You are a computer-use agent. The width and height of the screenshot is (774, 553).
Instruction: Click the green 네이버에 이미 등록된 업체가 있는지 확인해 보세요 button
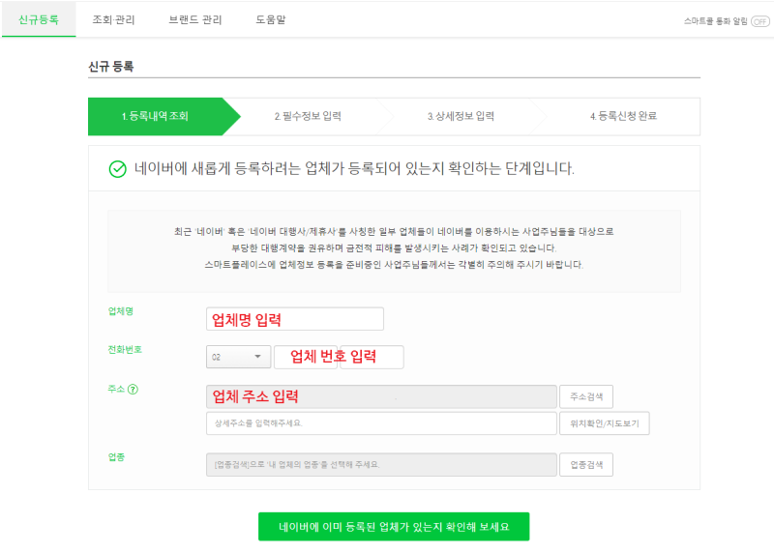(x=394, y=526)
